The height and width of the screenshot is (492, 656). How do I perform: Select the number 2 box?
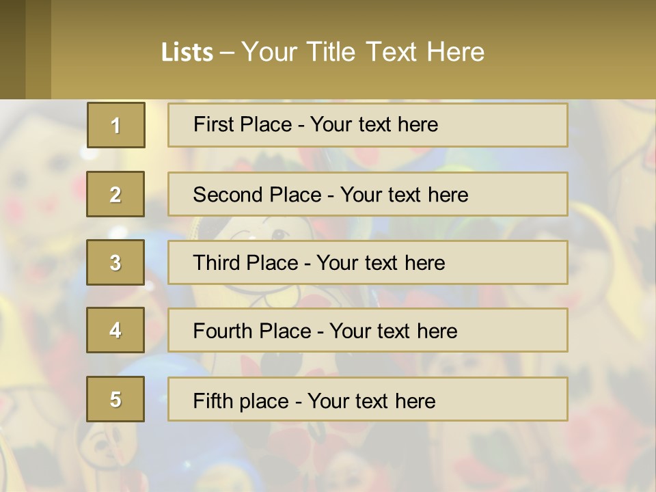point(115,194)
